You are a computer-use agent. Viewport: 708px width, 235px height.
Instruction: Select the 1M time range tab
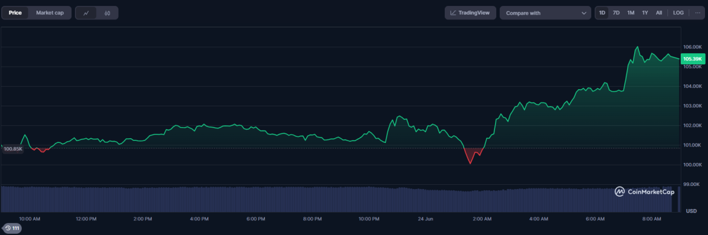631,12
